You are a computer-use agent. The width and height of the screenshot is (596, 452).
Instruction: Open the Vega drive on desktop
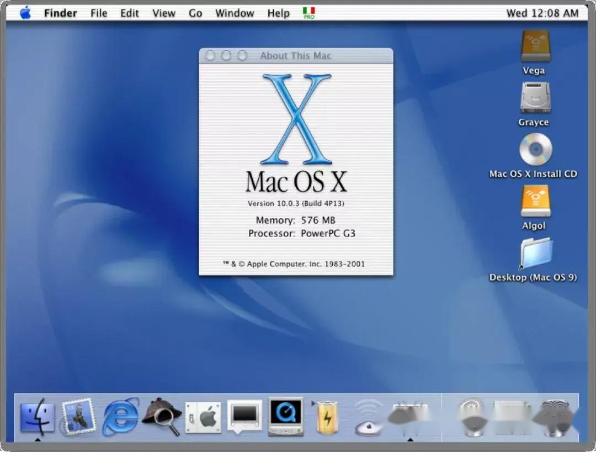[x=535, y=46]
